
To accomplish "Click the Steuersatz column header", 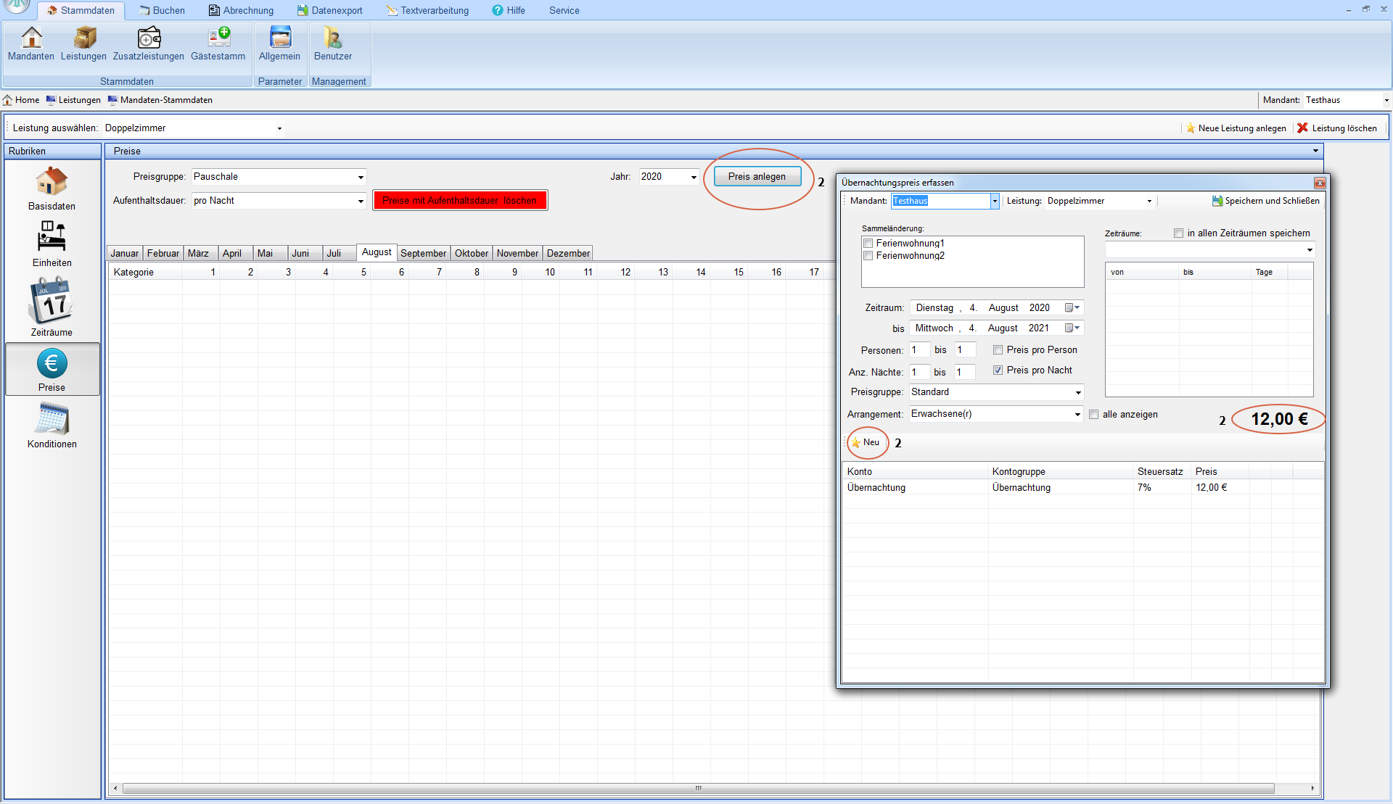I will click(x=1161, y=471).
